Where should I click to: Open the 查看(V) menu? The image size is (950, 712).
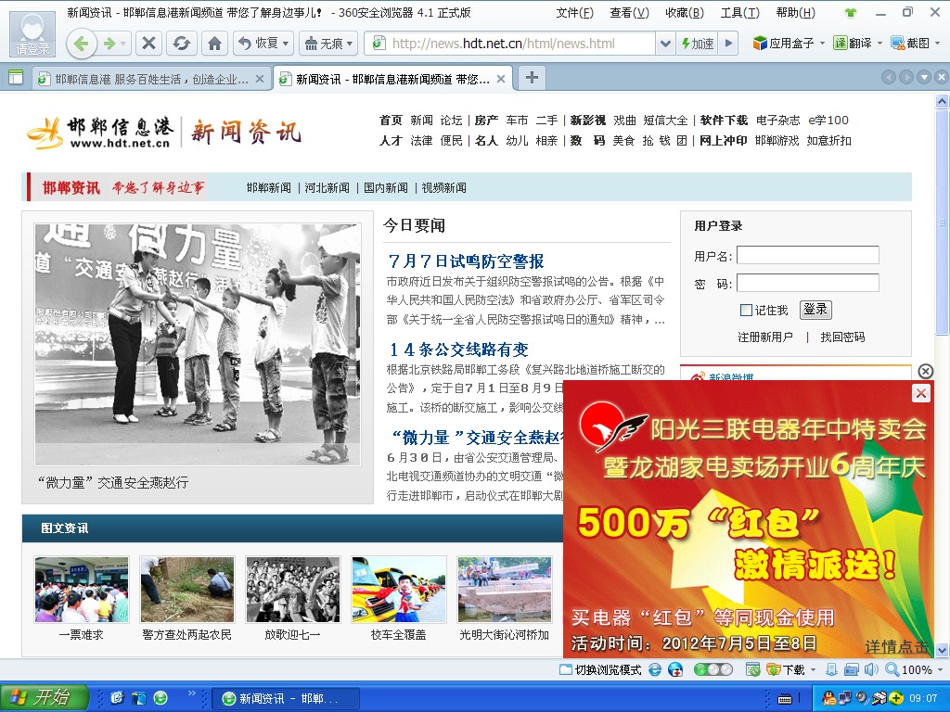click(630, 13)
